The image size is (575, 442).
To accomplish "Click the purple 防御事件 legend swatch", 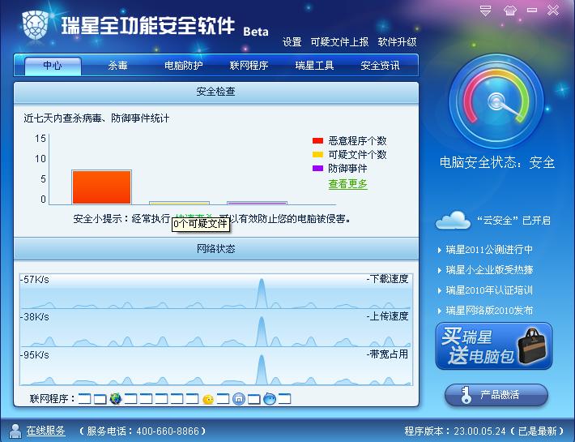I will click(317, 168).
